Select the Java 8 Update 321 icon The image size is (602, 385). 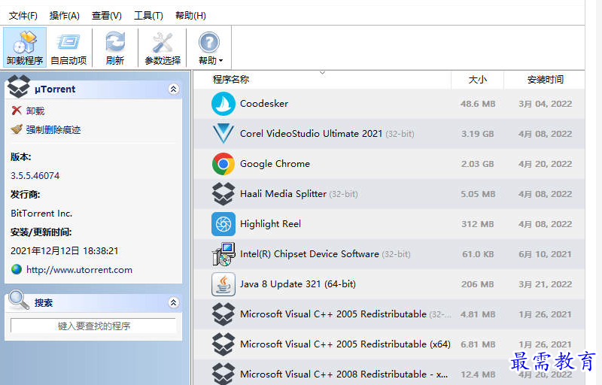(x=223, y=284)
